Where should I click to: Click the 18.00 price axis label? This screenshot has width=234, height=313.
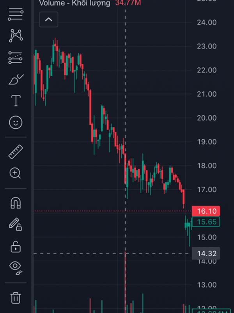click(207, 165)
